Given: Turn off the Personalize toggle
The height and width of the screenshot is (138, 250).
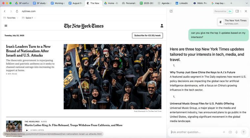Looking at the screenshot, I should click(x=230, y=11).
